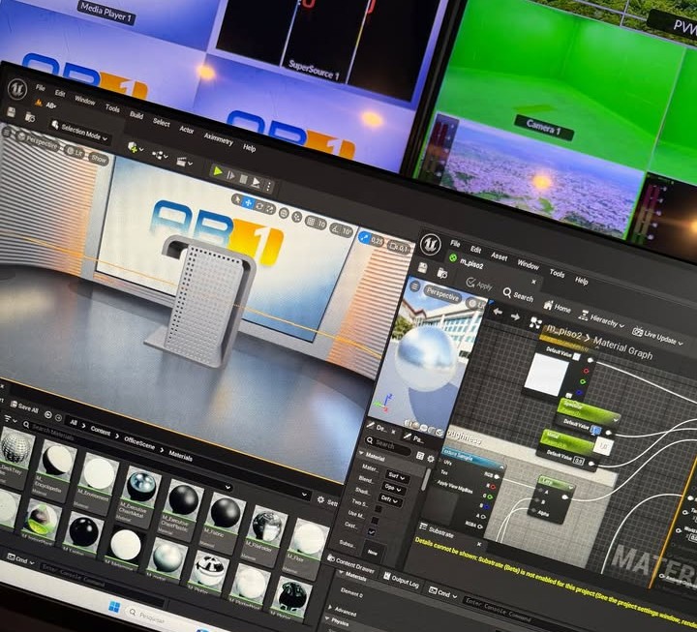Open the Tools menu in material editor
This screenshot has width=697, height=632.
557,273
